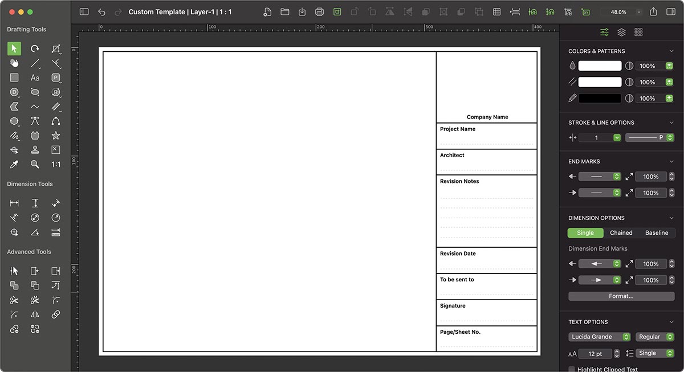Collapse the End Marks section
Image resolution: width=684 pixels, height=372 pixels.
(670, 161)
